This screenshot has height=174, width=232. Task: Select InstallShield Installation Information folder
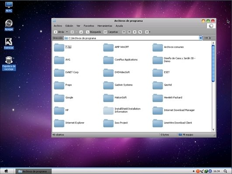(122, 110)
